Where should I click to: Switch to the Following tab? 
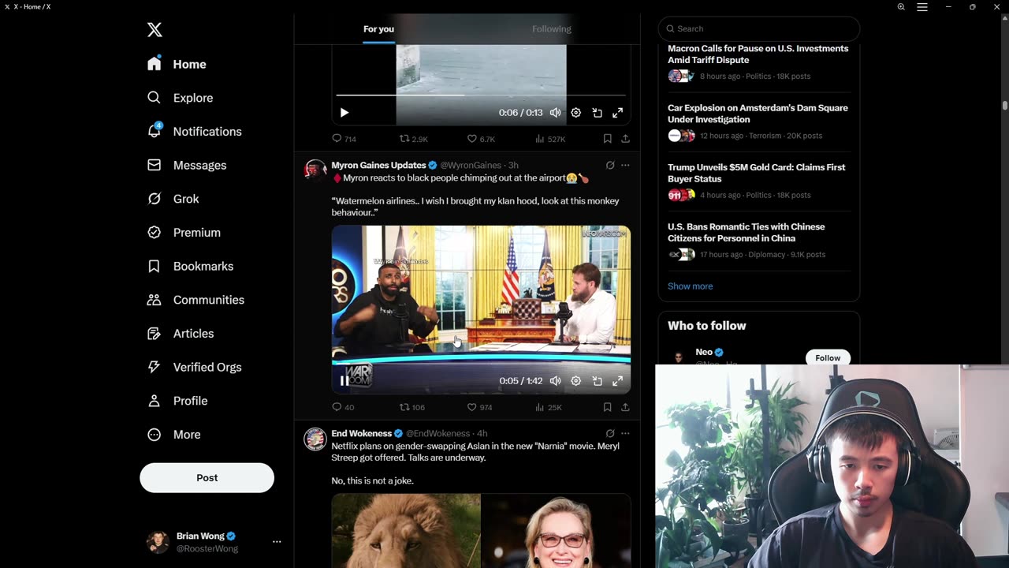click(552, 29)
